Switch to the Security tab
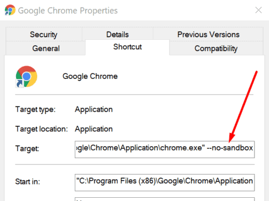The image size is (269, 201). coord(44,34)
